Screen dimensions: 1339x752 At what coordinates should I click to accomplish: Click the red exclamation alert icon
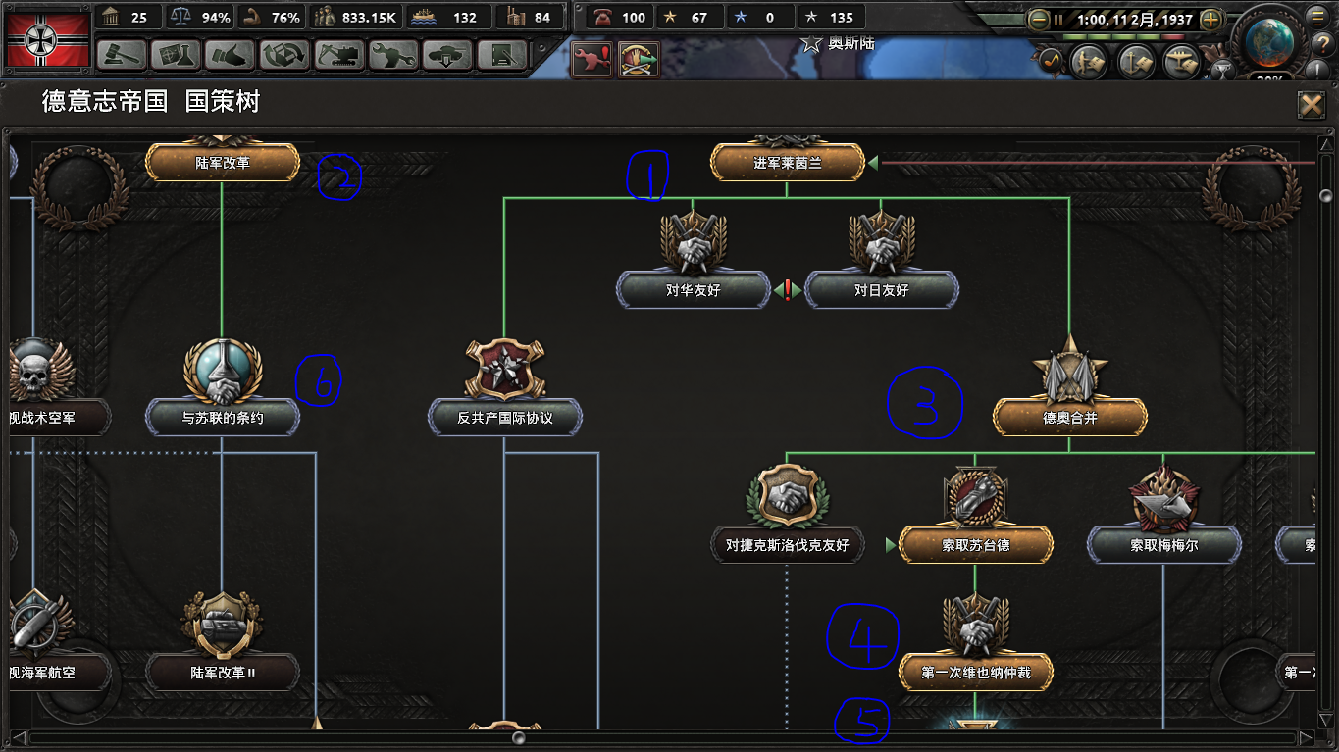point(592,60)
